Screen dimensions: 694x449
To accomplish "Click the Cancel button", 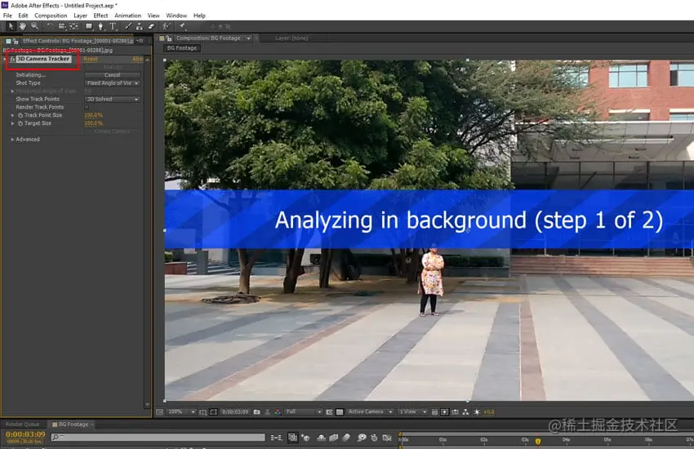I will point(112,75).
